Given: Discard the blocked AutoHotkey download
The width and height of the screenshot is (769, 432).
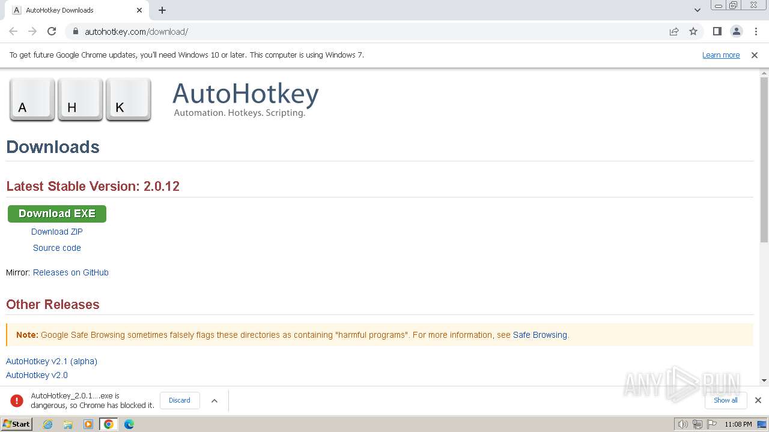Looking at the screenshot, I should point(180,400).
